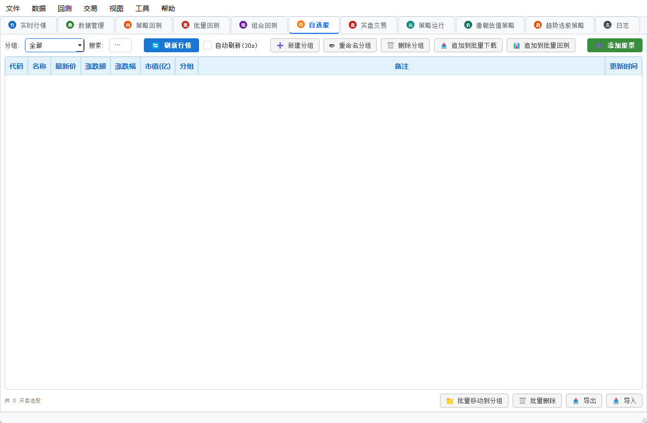Screen dimensions: 647x423
Task: Click the green 添加股票 button
Action: (615, 45)
